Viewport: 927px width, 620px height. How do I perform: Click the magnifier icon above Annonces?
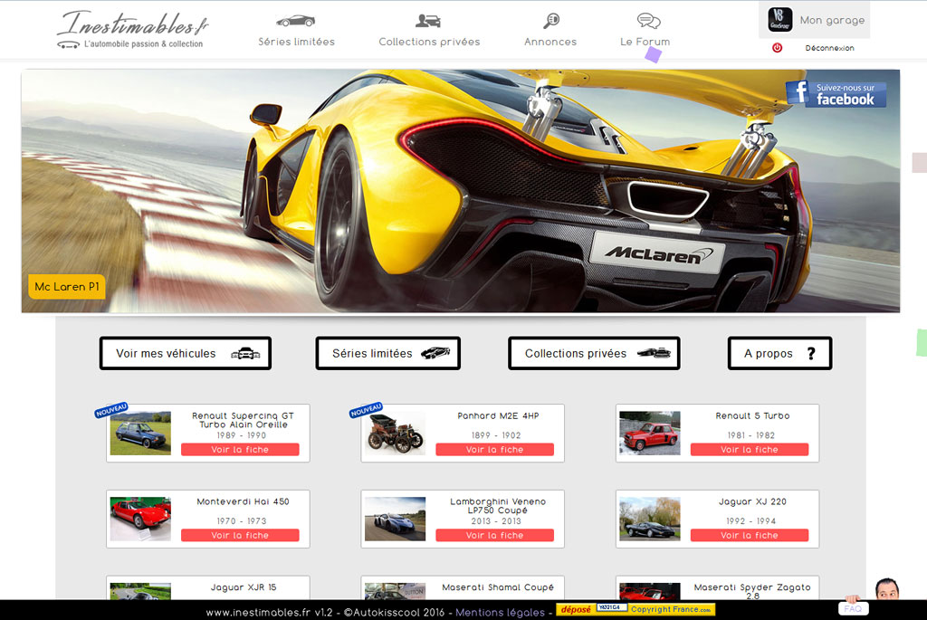coord(551,22)
